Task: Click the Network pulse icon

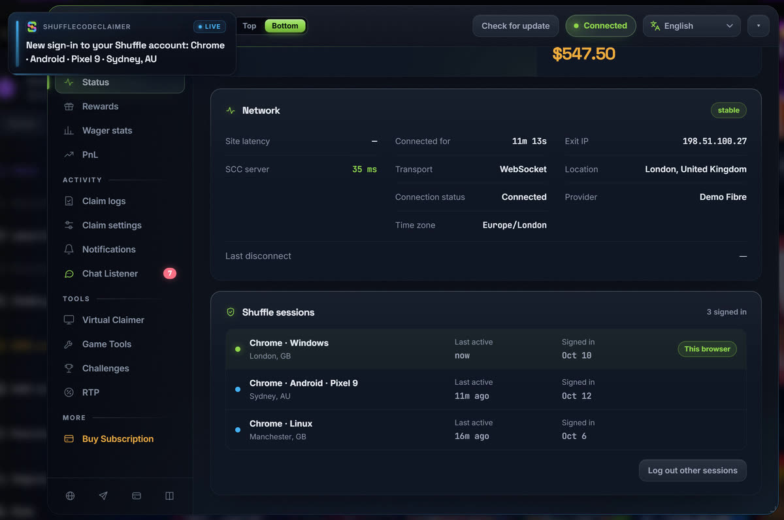Action: click(230, 110)
